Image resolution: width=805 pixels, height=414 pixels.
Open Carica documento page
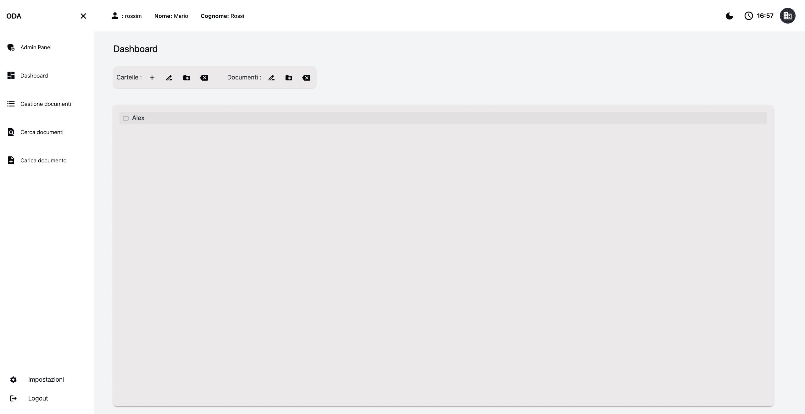[43, 161]
